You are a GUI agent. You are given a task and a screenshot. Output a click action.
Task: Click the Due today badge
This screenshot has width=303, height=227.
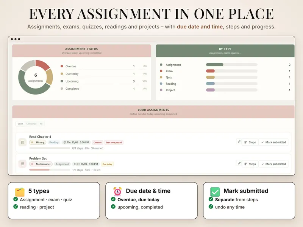click(107, 164)
